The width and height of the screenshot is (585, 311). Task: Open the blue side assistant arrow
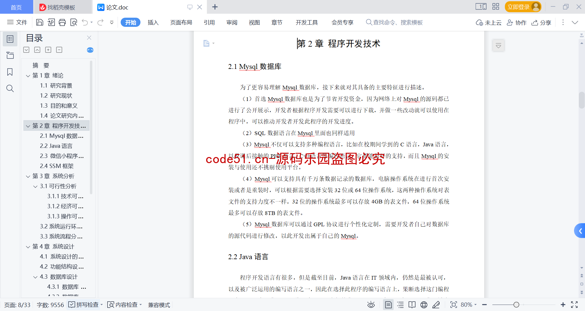click(580, 231)
